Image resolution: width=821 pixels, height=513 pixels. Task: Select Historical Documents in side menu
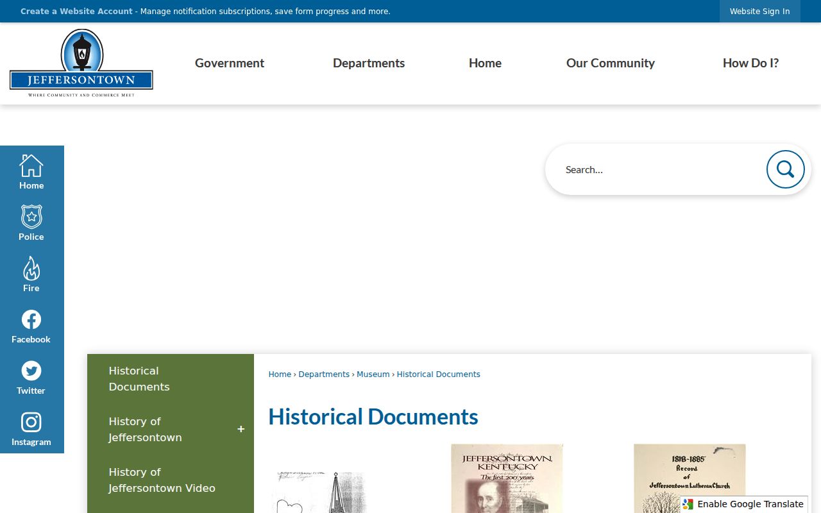[171, 379]
